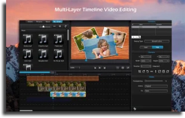Click the export icon right of camera
Image resolution: width=185 pixels, height=118 pixels.
pos(128,68)
